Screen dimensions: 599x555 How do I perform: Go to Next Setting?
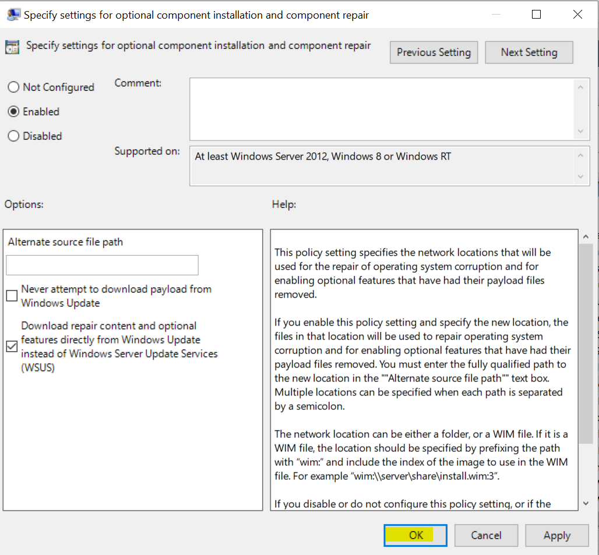click(528, 52)
